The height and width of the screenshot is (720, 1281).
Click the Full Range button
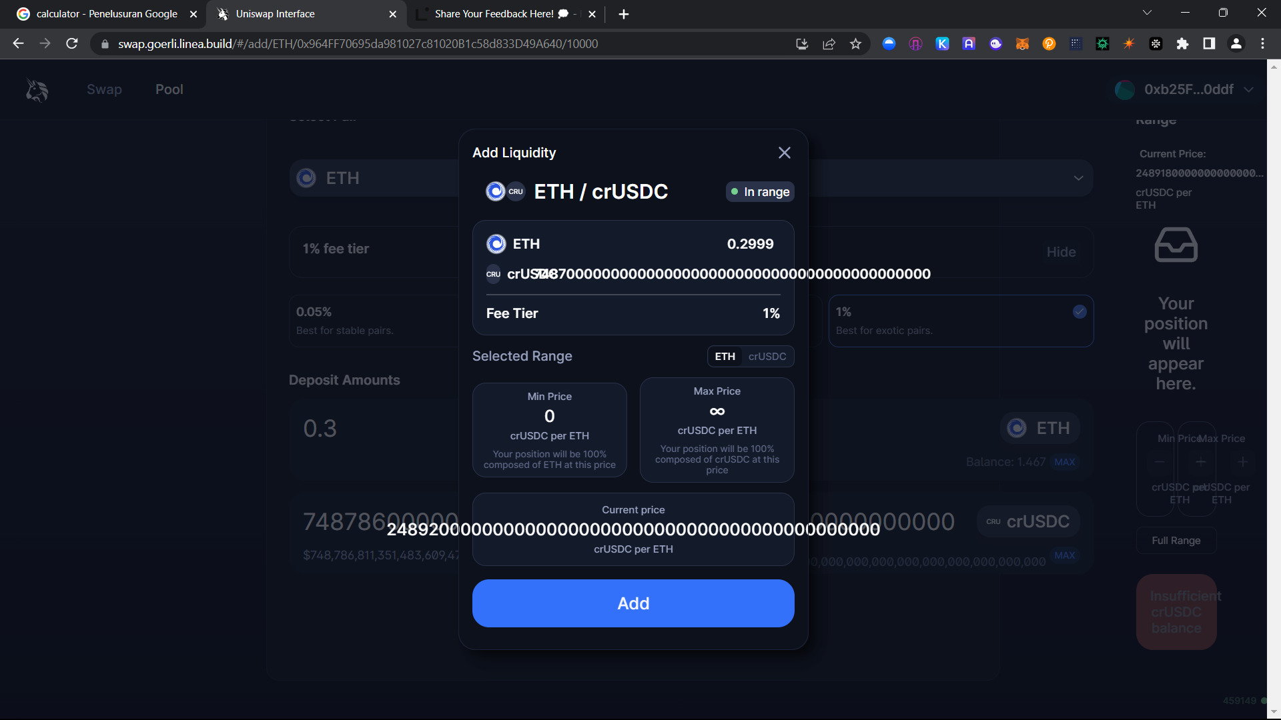click(1176, 541)
